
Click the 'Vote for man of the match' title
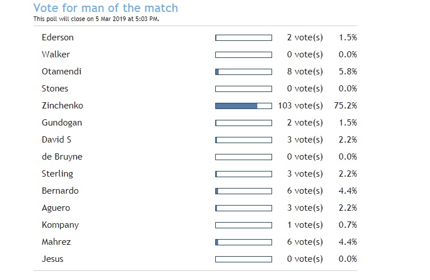coord(106,8)
